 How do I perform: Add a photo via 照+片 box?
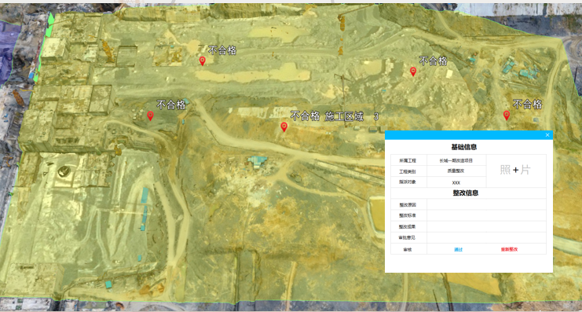[x=515, y=170]
